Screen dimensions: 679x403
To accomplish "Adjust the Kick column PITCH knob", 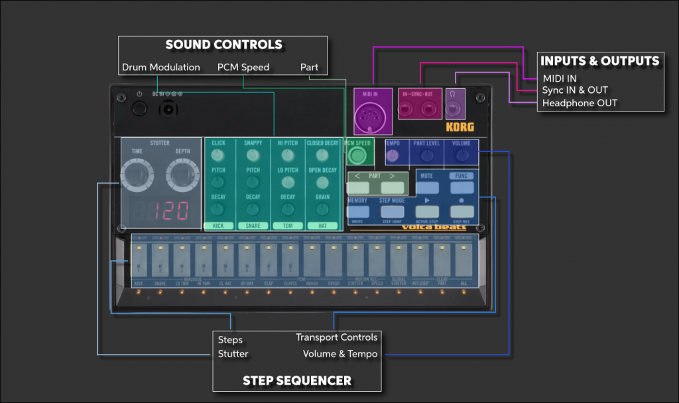I will click(x=217, y=182).
